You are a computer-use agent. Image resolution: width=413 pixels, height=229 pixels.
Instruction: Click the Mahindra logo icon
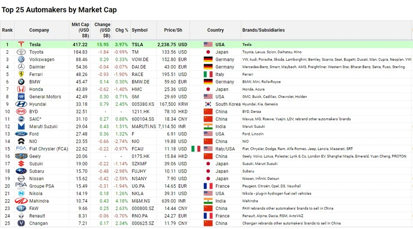pyautogui.click(x=21, y=201)
